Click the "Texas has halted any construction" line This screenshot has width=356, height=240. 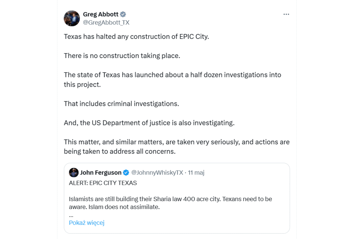pos(136,36)
